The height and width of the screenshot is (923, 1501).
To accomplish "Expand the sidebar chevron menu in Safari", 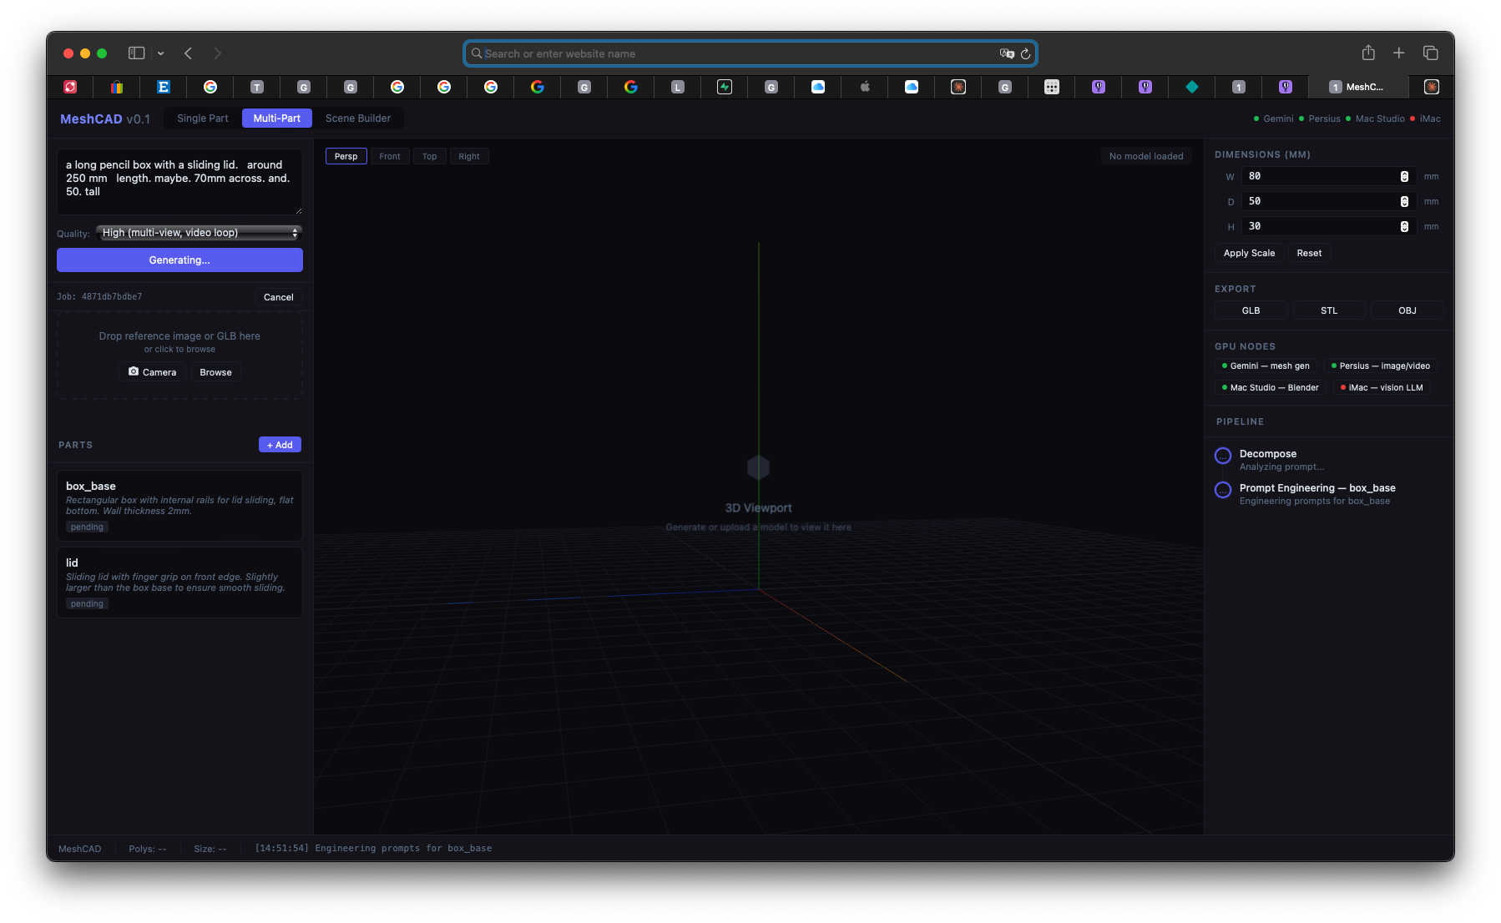I will click(160, 53).
